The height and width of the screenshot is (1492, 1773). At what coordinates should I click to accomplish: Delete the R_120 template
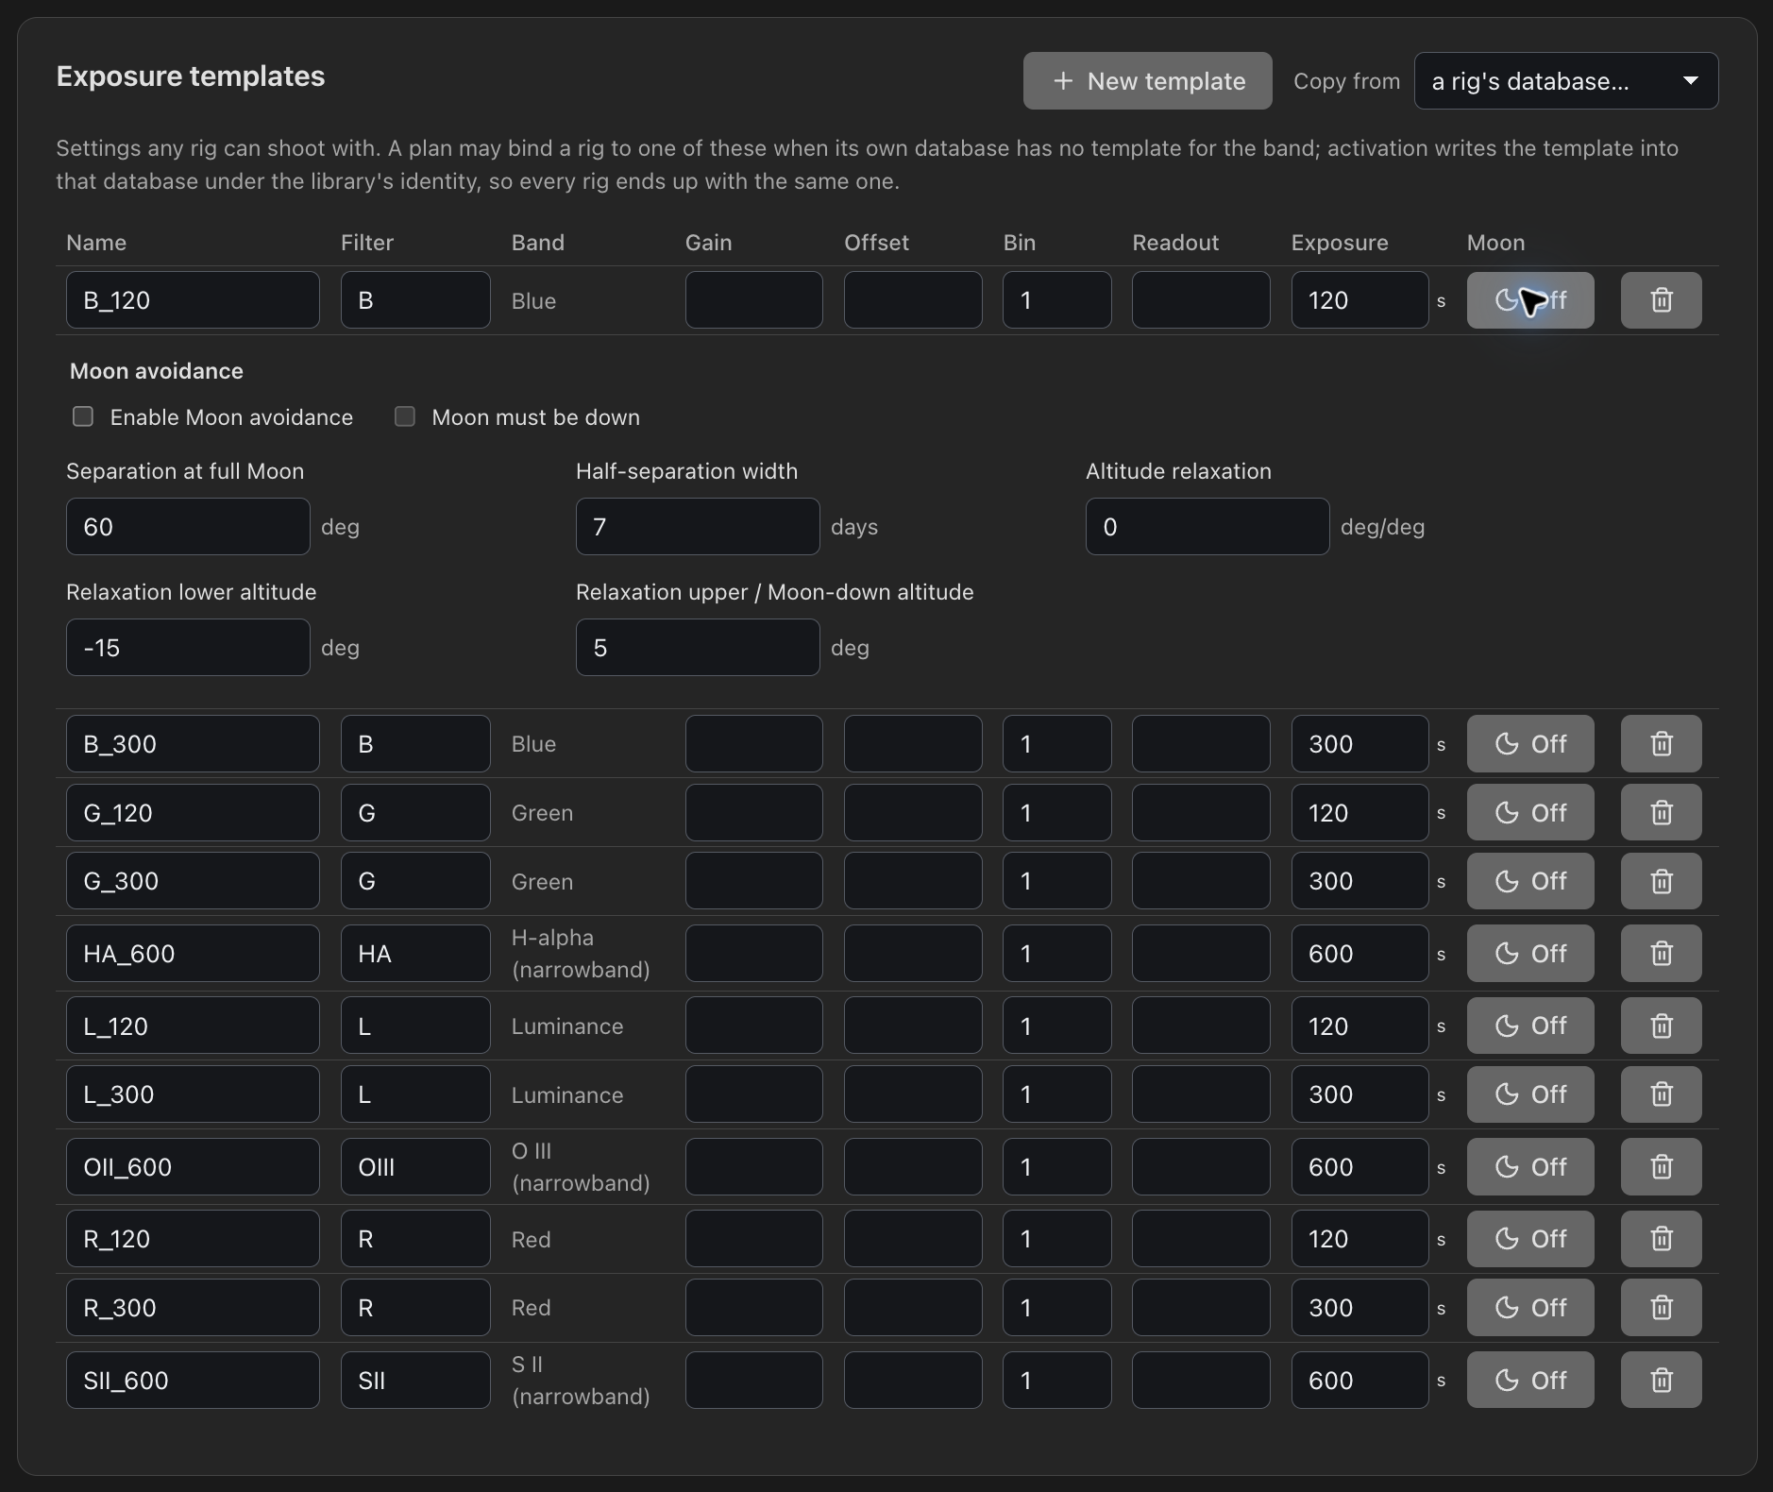click(x=1661, y=1239)
